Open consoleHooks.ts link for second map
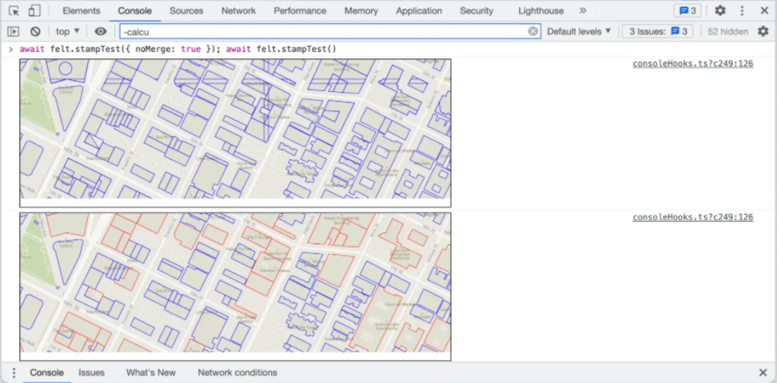This screenshot has height=383, width=777. pyautogui.click(x=693, y=217)
